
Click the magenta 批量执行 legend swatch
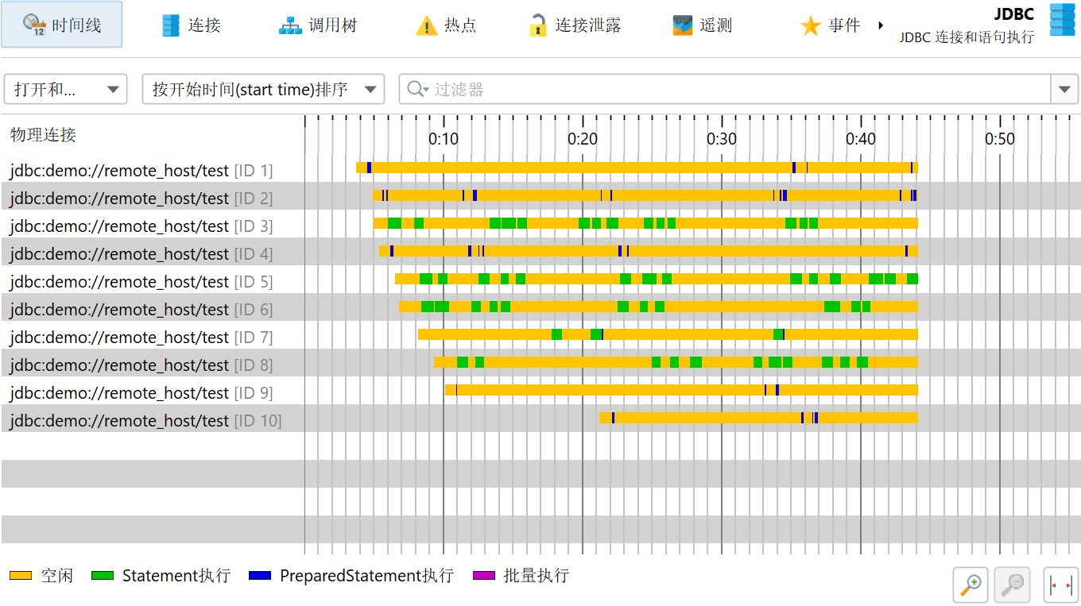(x=485, y=575)
